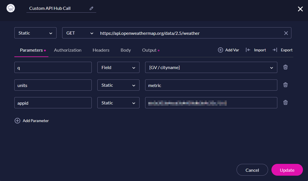Open the Static variable type dropdown

click(35, 33)
